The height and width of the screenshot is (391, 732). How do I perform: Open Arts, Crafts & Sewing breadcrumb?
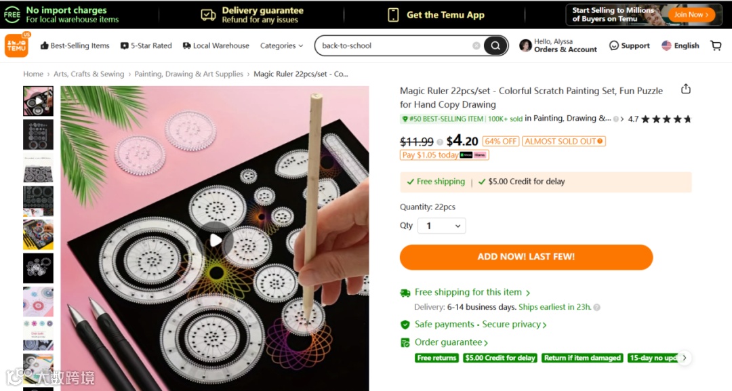pos(89,74)
